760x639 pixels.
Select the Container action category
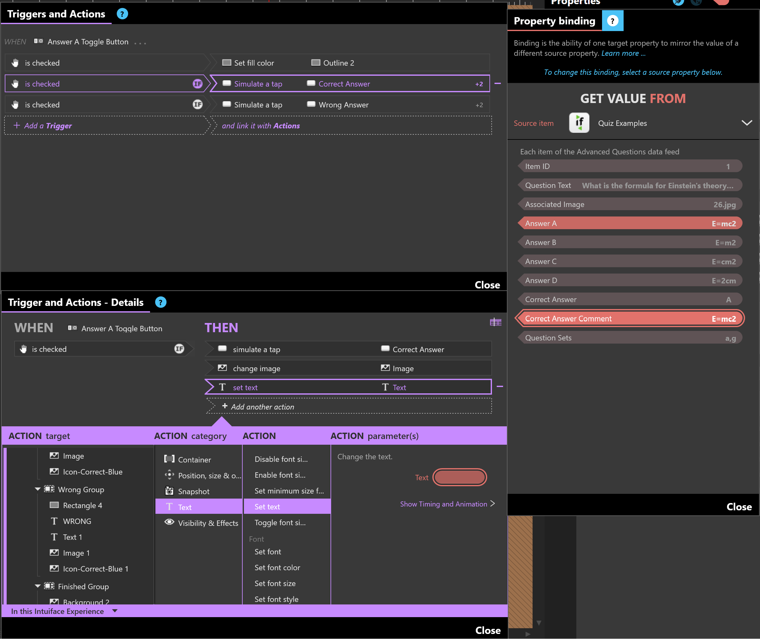(x=194, y=460)
